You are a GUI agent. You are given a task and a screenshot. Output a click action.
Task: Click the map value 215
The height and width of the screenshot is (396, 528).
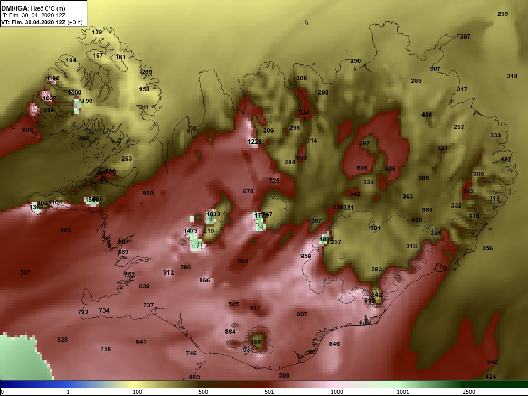tap(209, 231)
